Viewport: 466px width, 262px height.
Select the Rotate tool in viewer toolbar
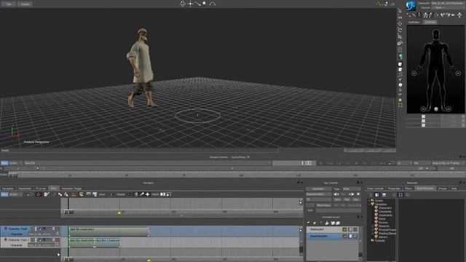tap(400, 31)
